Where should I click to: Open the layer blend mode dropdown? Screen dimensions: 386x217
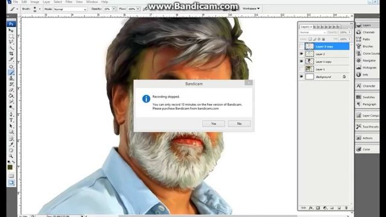click(x=312, y=33)
